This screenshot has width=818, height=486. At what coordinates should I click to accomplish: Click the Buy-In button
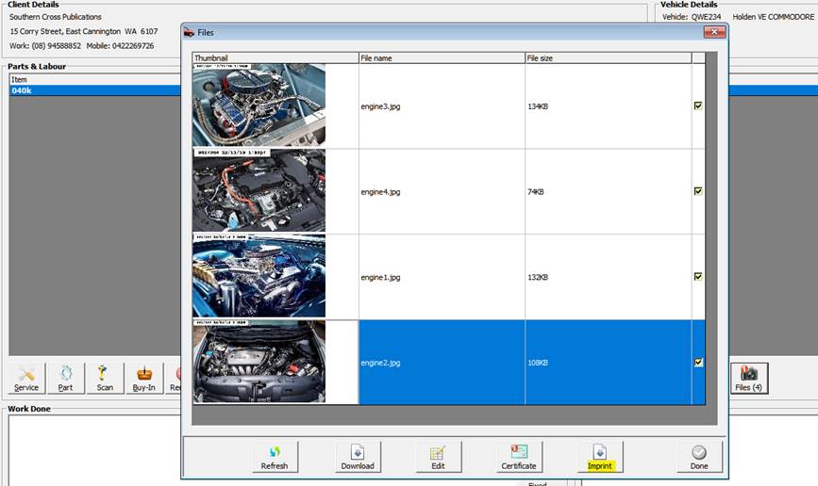pyautogui.click(x=144, y=378)
